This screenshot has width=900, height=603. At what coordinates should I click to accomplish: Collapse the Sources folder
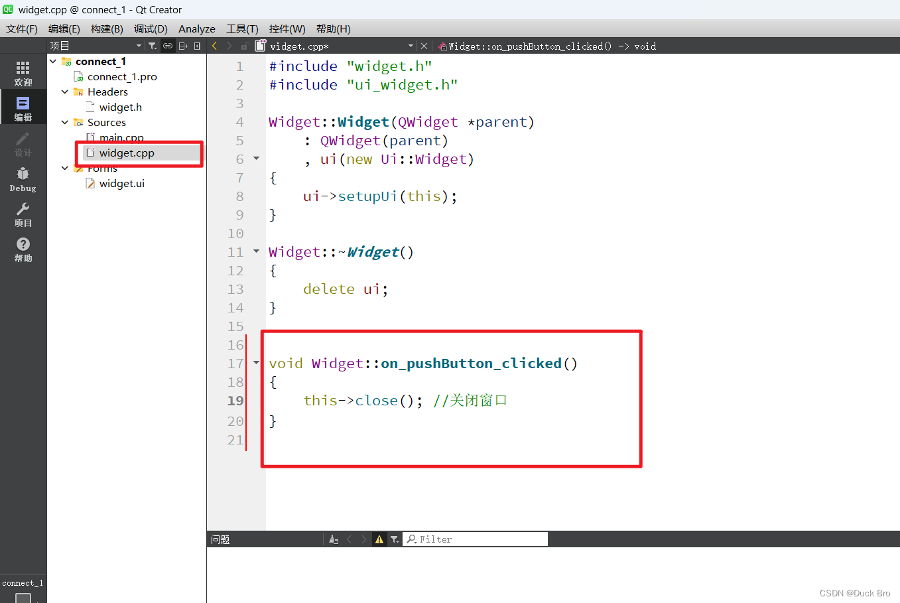pyautogui.click(x=65, y=122)
